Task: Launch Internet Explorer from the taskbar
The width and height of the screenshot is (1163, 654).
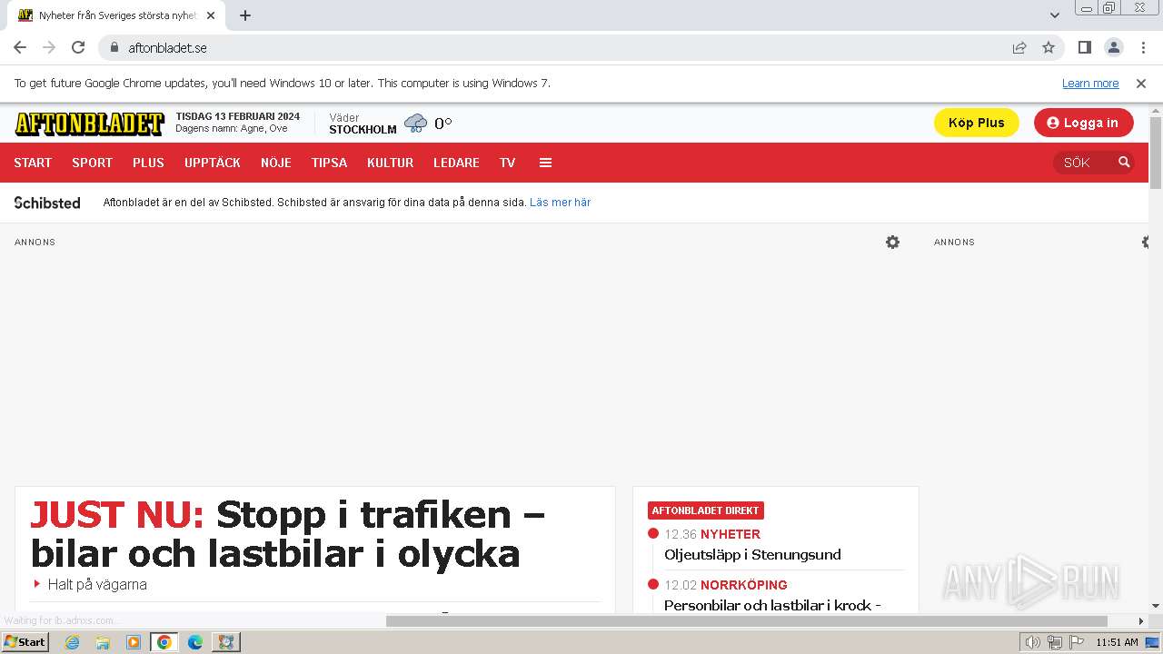Action: point(72,642)
